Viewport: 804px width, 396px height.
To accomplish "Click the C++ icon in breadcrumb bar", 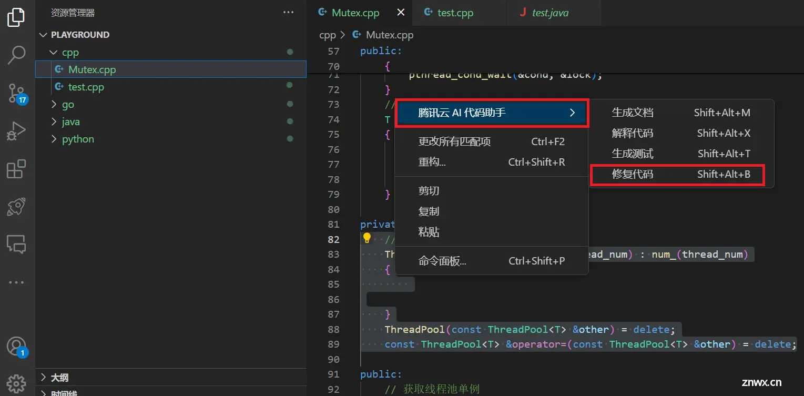I will 357,35.
